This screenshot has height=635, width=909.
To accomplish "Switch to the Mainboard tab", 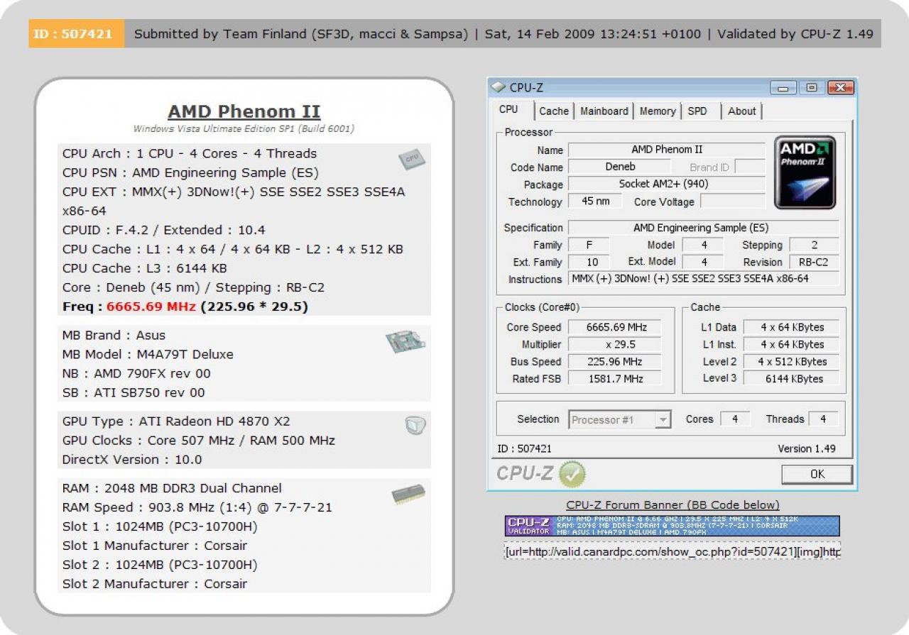I will pos(604,111).
